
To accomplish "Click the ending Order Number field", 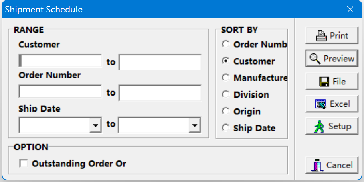I will tap(160, 93).
